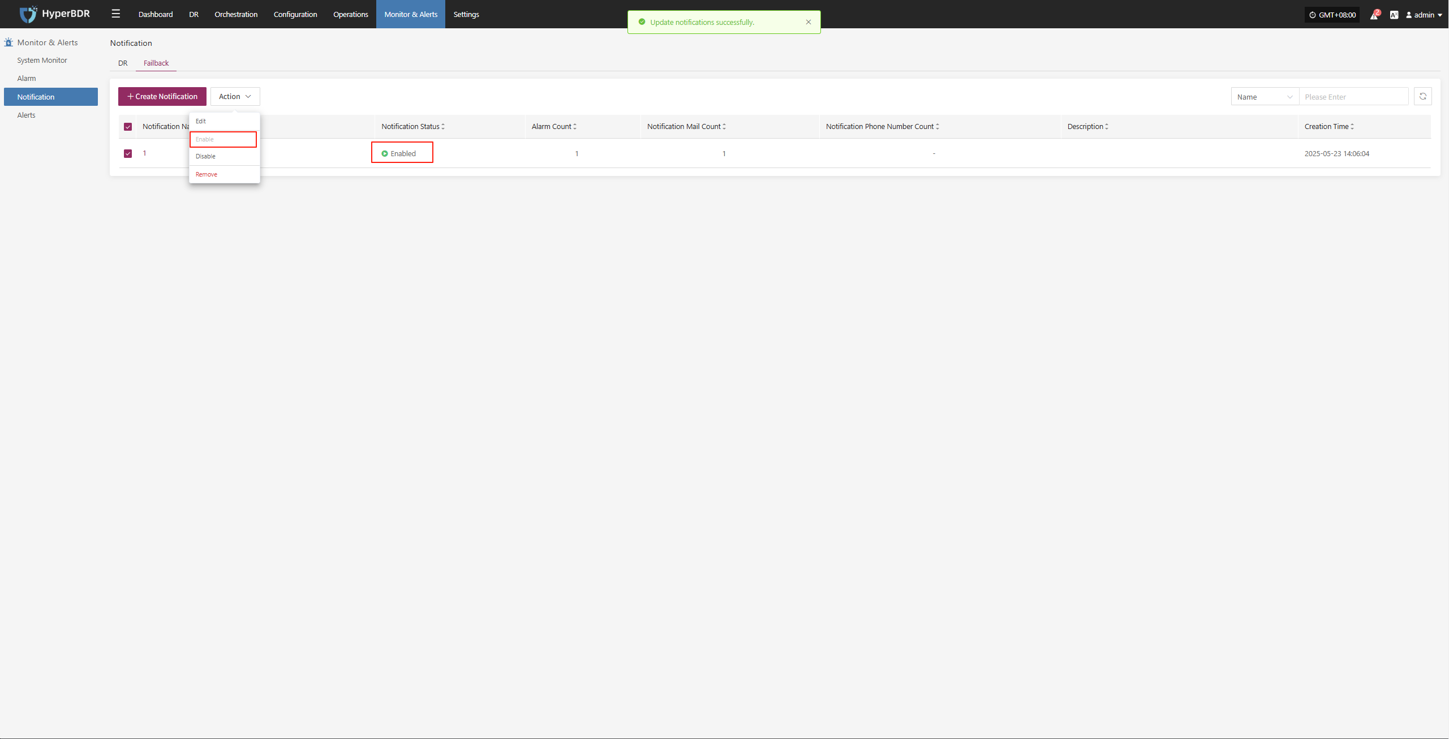Click Alarm Count value 1
Screen dimensions: 1449x739
(577, 153)
